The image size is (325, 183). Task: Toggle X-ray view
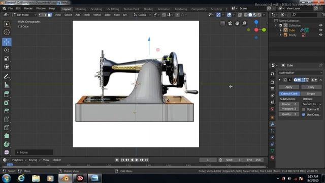coord(240,15)
